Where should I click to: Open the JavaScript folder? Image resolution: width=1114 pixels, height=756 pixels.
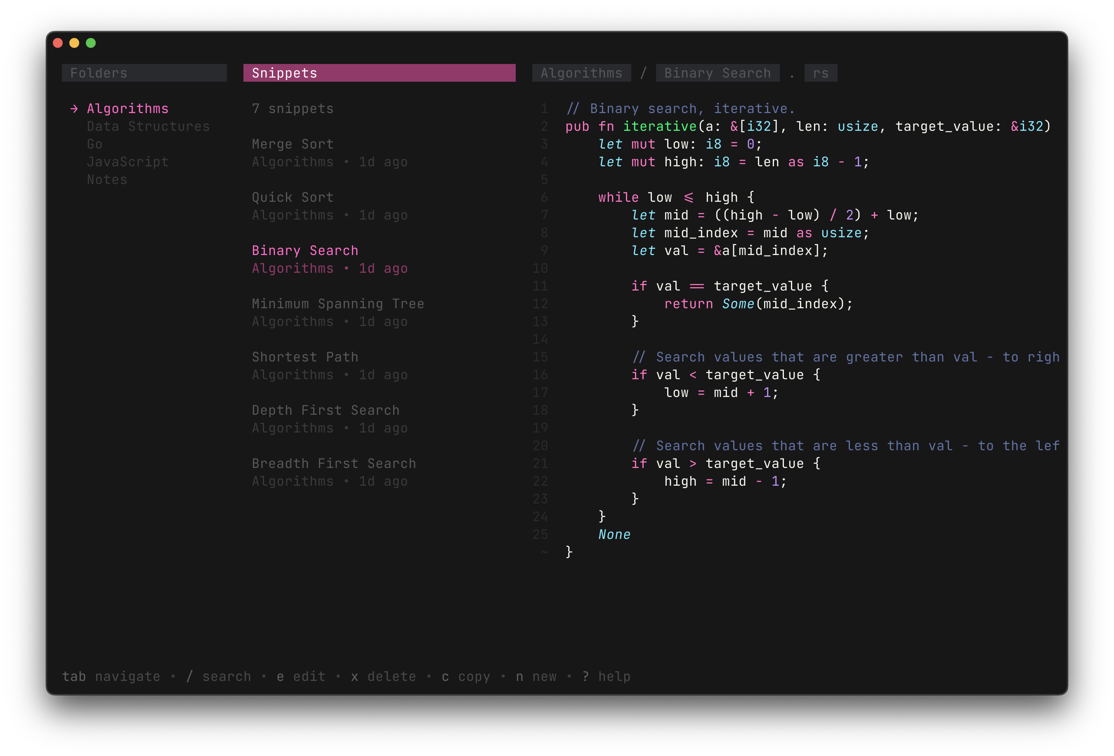coord(127,162)
